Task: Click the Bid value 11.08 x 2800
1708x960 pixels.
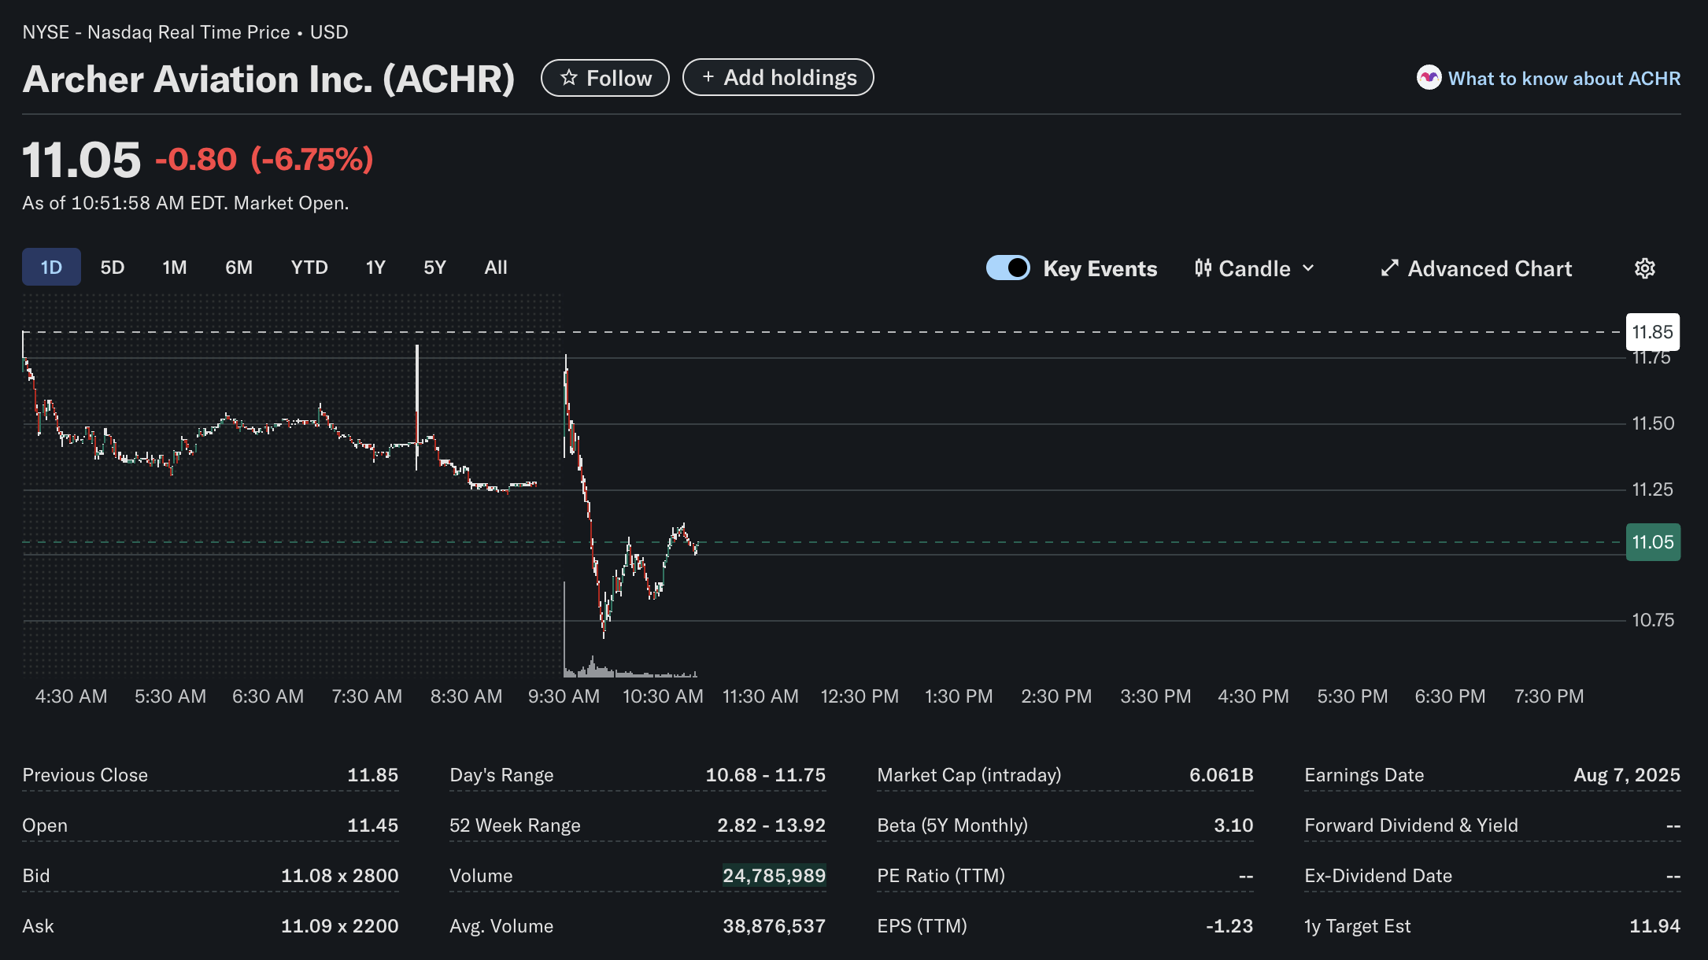Action: click(x=339, y=876)
